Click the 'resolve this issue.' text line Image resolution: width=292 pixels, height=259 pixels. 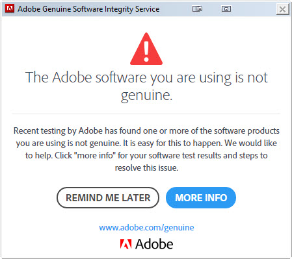(146, 168)
